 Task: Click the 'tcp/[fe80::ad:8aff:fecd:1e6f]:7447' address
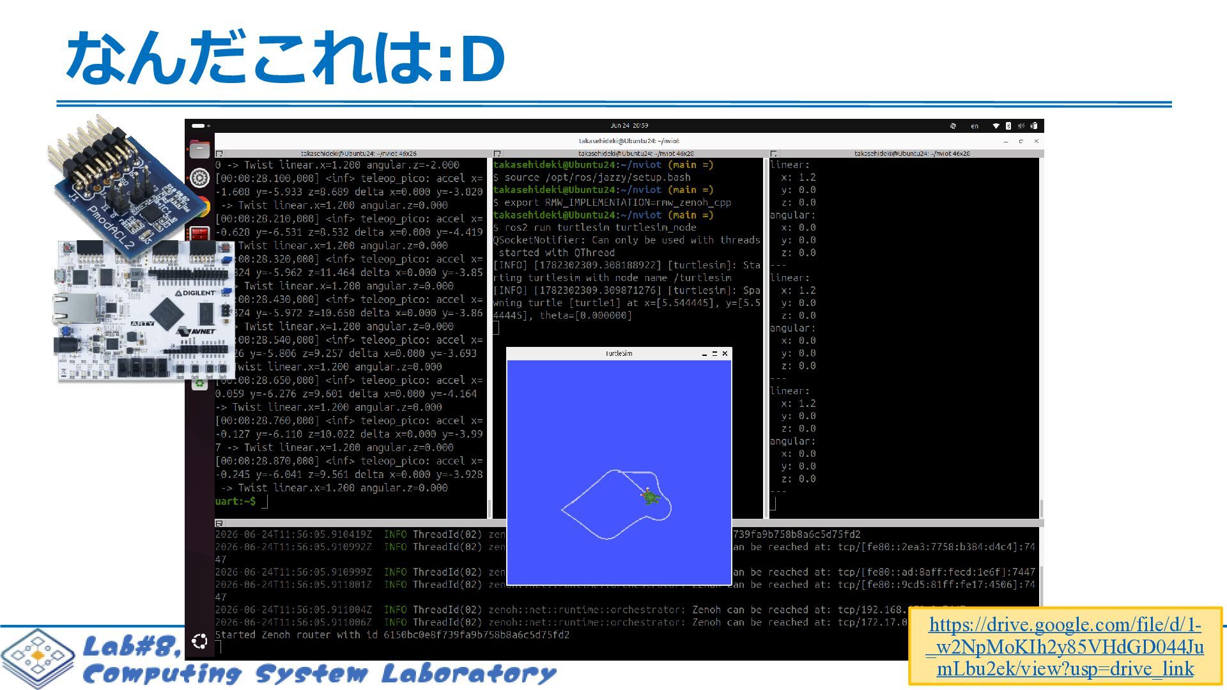coord(936,572)
